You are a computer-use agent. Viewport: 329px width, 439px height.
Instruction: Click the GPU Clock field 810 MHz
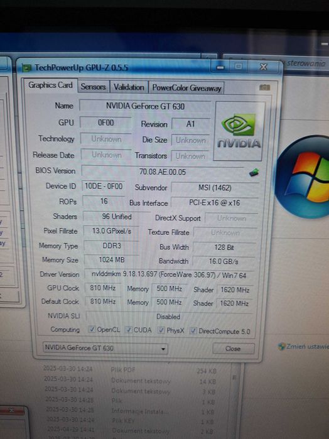point(103,288)
